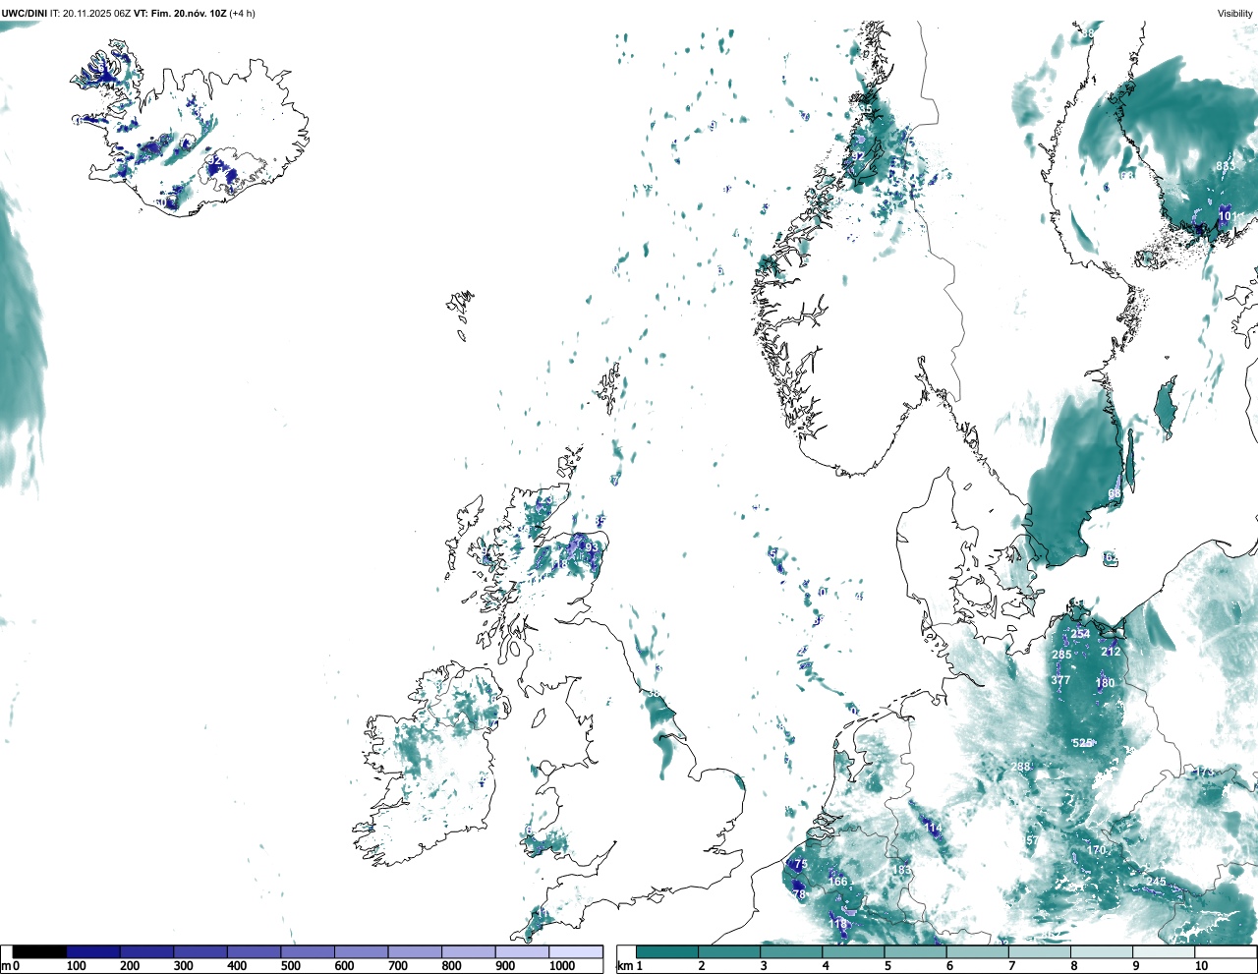The image size is (1258, 974).
Task: Click the dark navy 100–200 m legend swatch
Action: point(93,951)
